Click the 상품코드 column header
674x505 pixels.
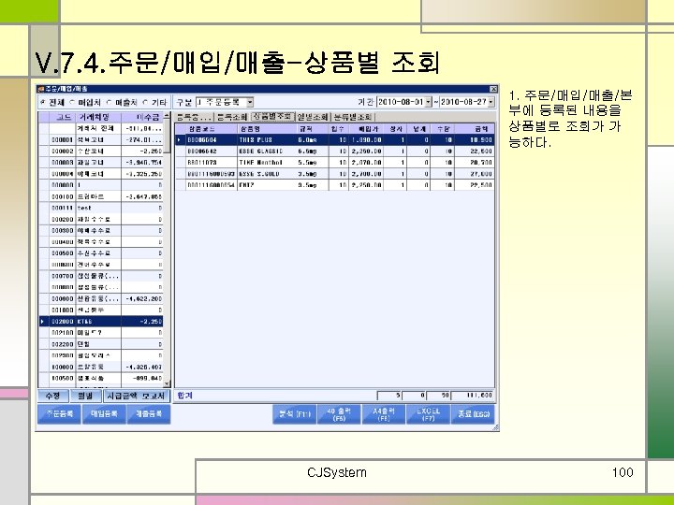(x=212, y=128)
